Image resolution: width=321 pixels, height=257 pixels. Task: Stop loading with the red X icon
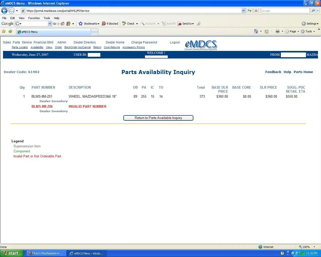(256, 11)
